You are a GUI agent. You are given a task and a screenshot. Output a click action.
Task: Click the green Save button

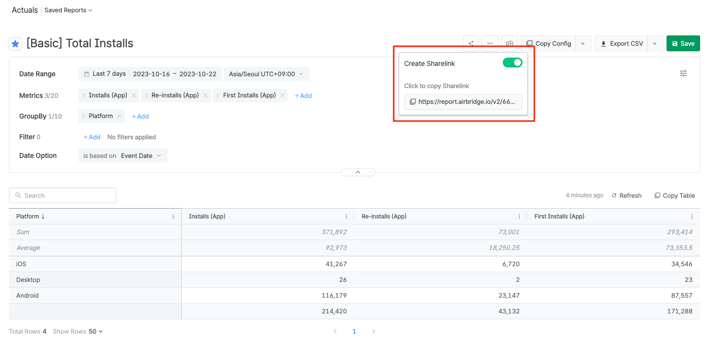coord(683,43)
